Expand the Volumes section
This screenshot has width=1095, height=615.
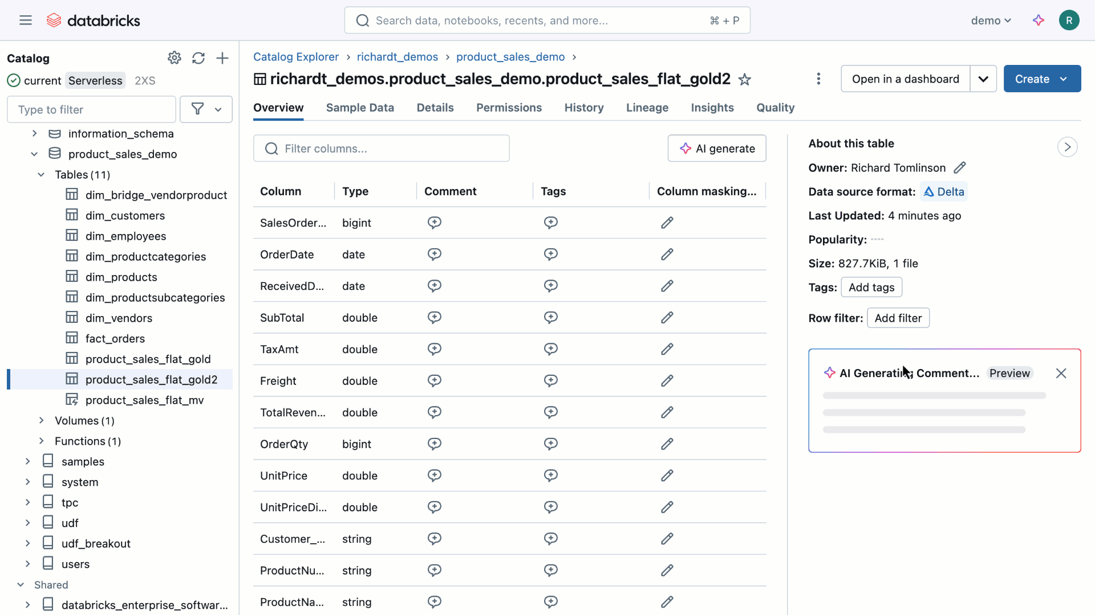click(41, 420)
